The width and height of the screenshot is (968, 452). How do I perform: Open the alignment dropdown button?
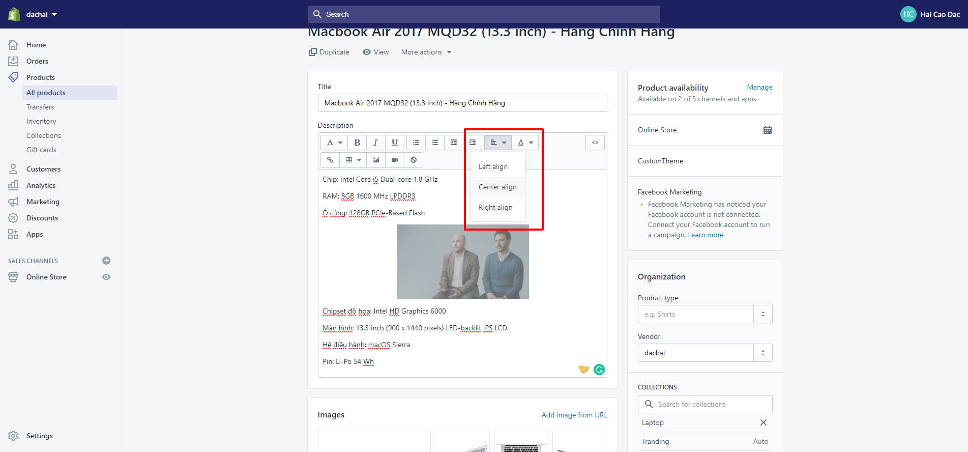click(498, 143)
